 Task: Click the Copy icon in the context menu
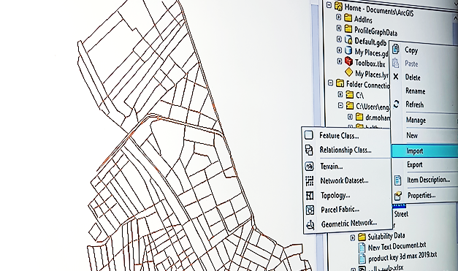(395, 49)
